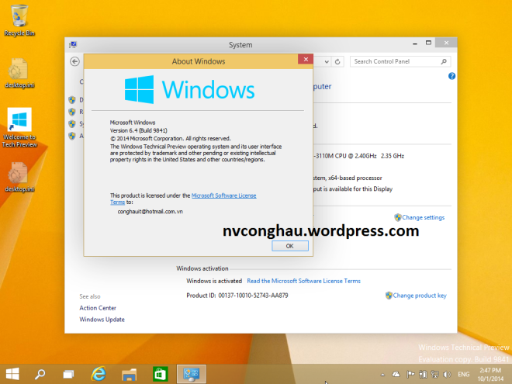This screenshot has width=512, height=384.
Task: Open File Explorer from taskbar
Action: [129, 374]
